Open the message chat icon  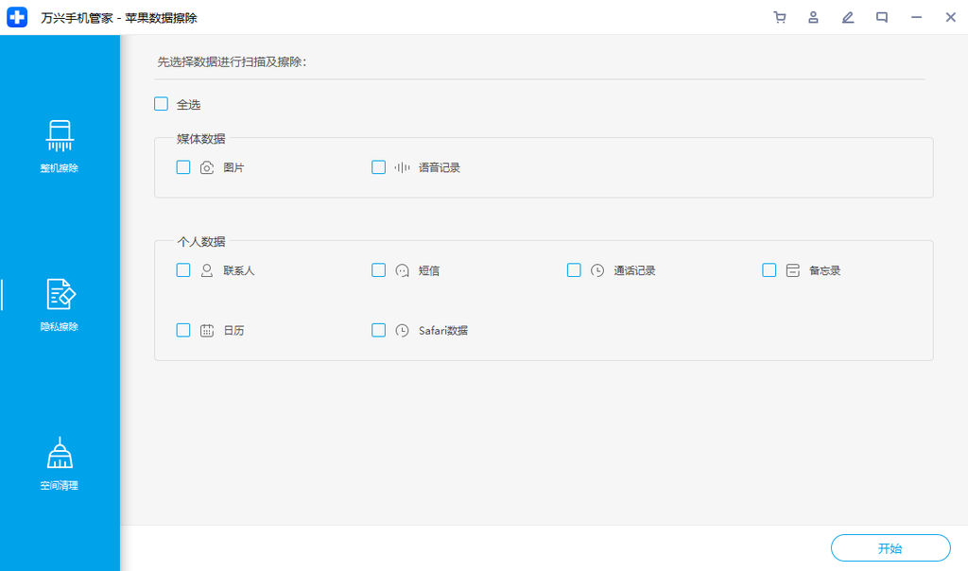click(882, 17)
